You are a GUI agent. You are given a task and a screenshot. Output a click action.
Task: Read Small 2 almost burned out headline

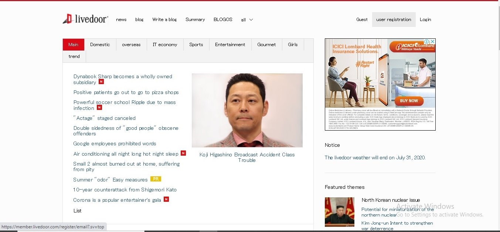(126, 167)
